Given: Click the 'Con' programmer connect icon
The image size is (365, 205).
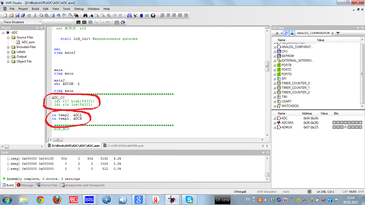Looking at the screenshot, I should pyautogui.click(x=78, y=22).
